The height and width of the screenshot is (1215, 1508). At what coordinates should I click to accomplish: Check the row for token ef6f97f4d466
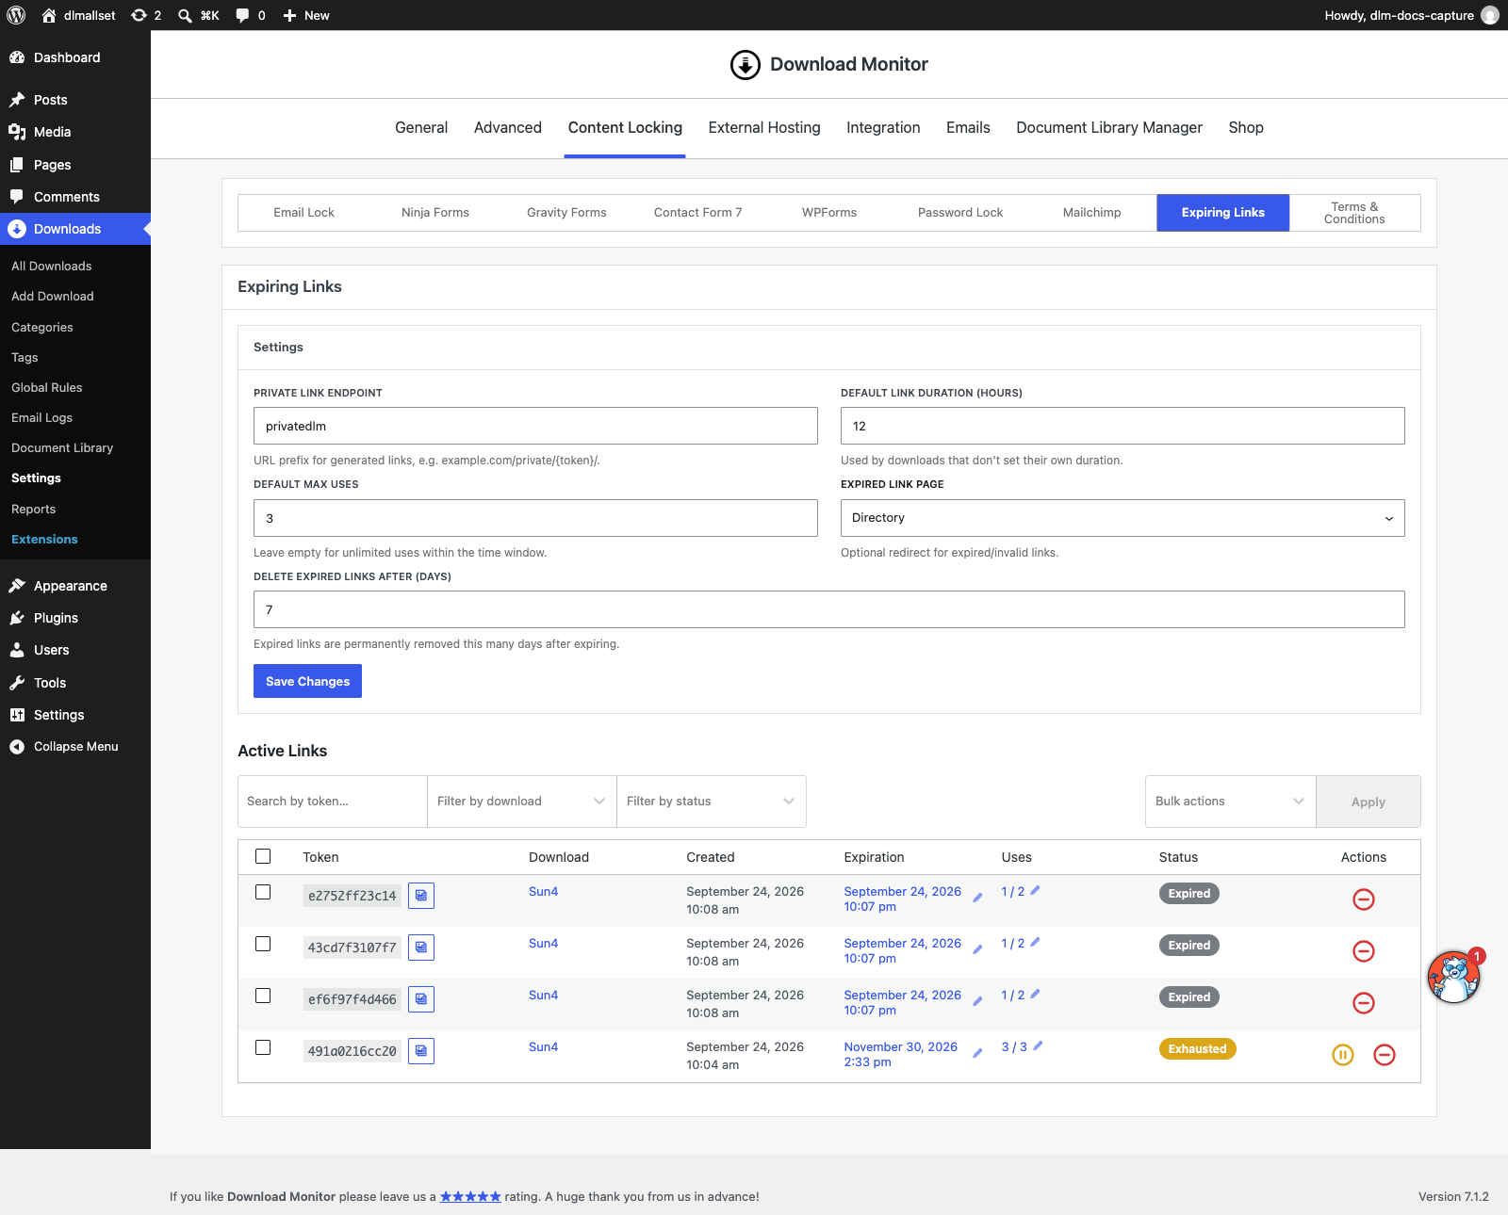point(263,996)
